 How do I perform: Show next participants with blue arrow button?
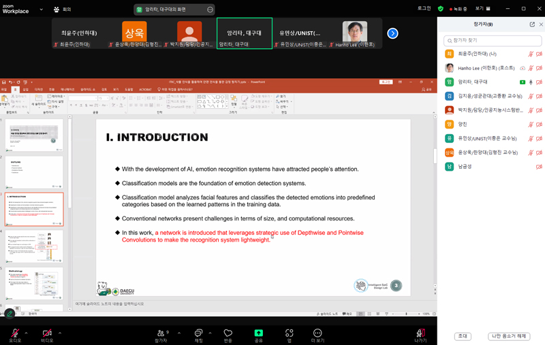(392, 33)
